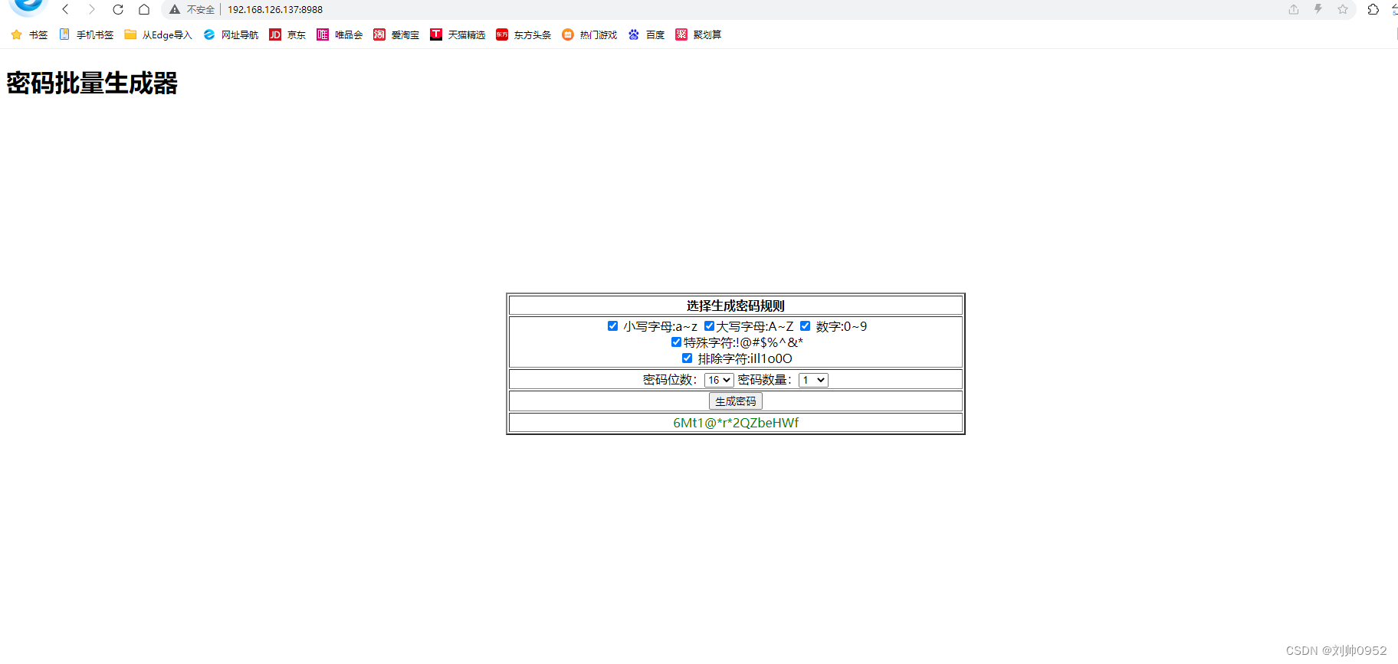Image resolution: width=1398 pixels, height=664 pixels.
Task: Uncheck the 小写字母:a~z checkbox
Action: click(x=612, y=326)
